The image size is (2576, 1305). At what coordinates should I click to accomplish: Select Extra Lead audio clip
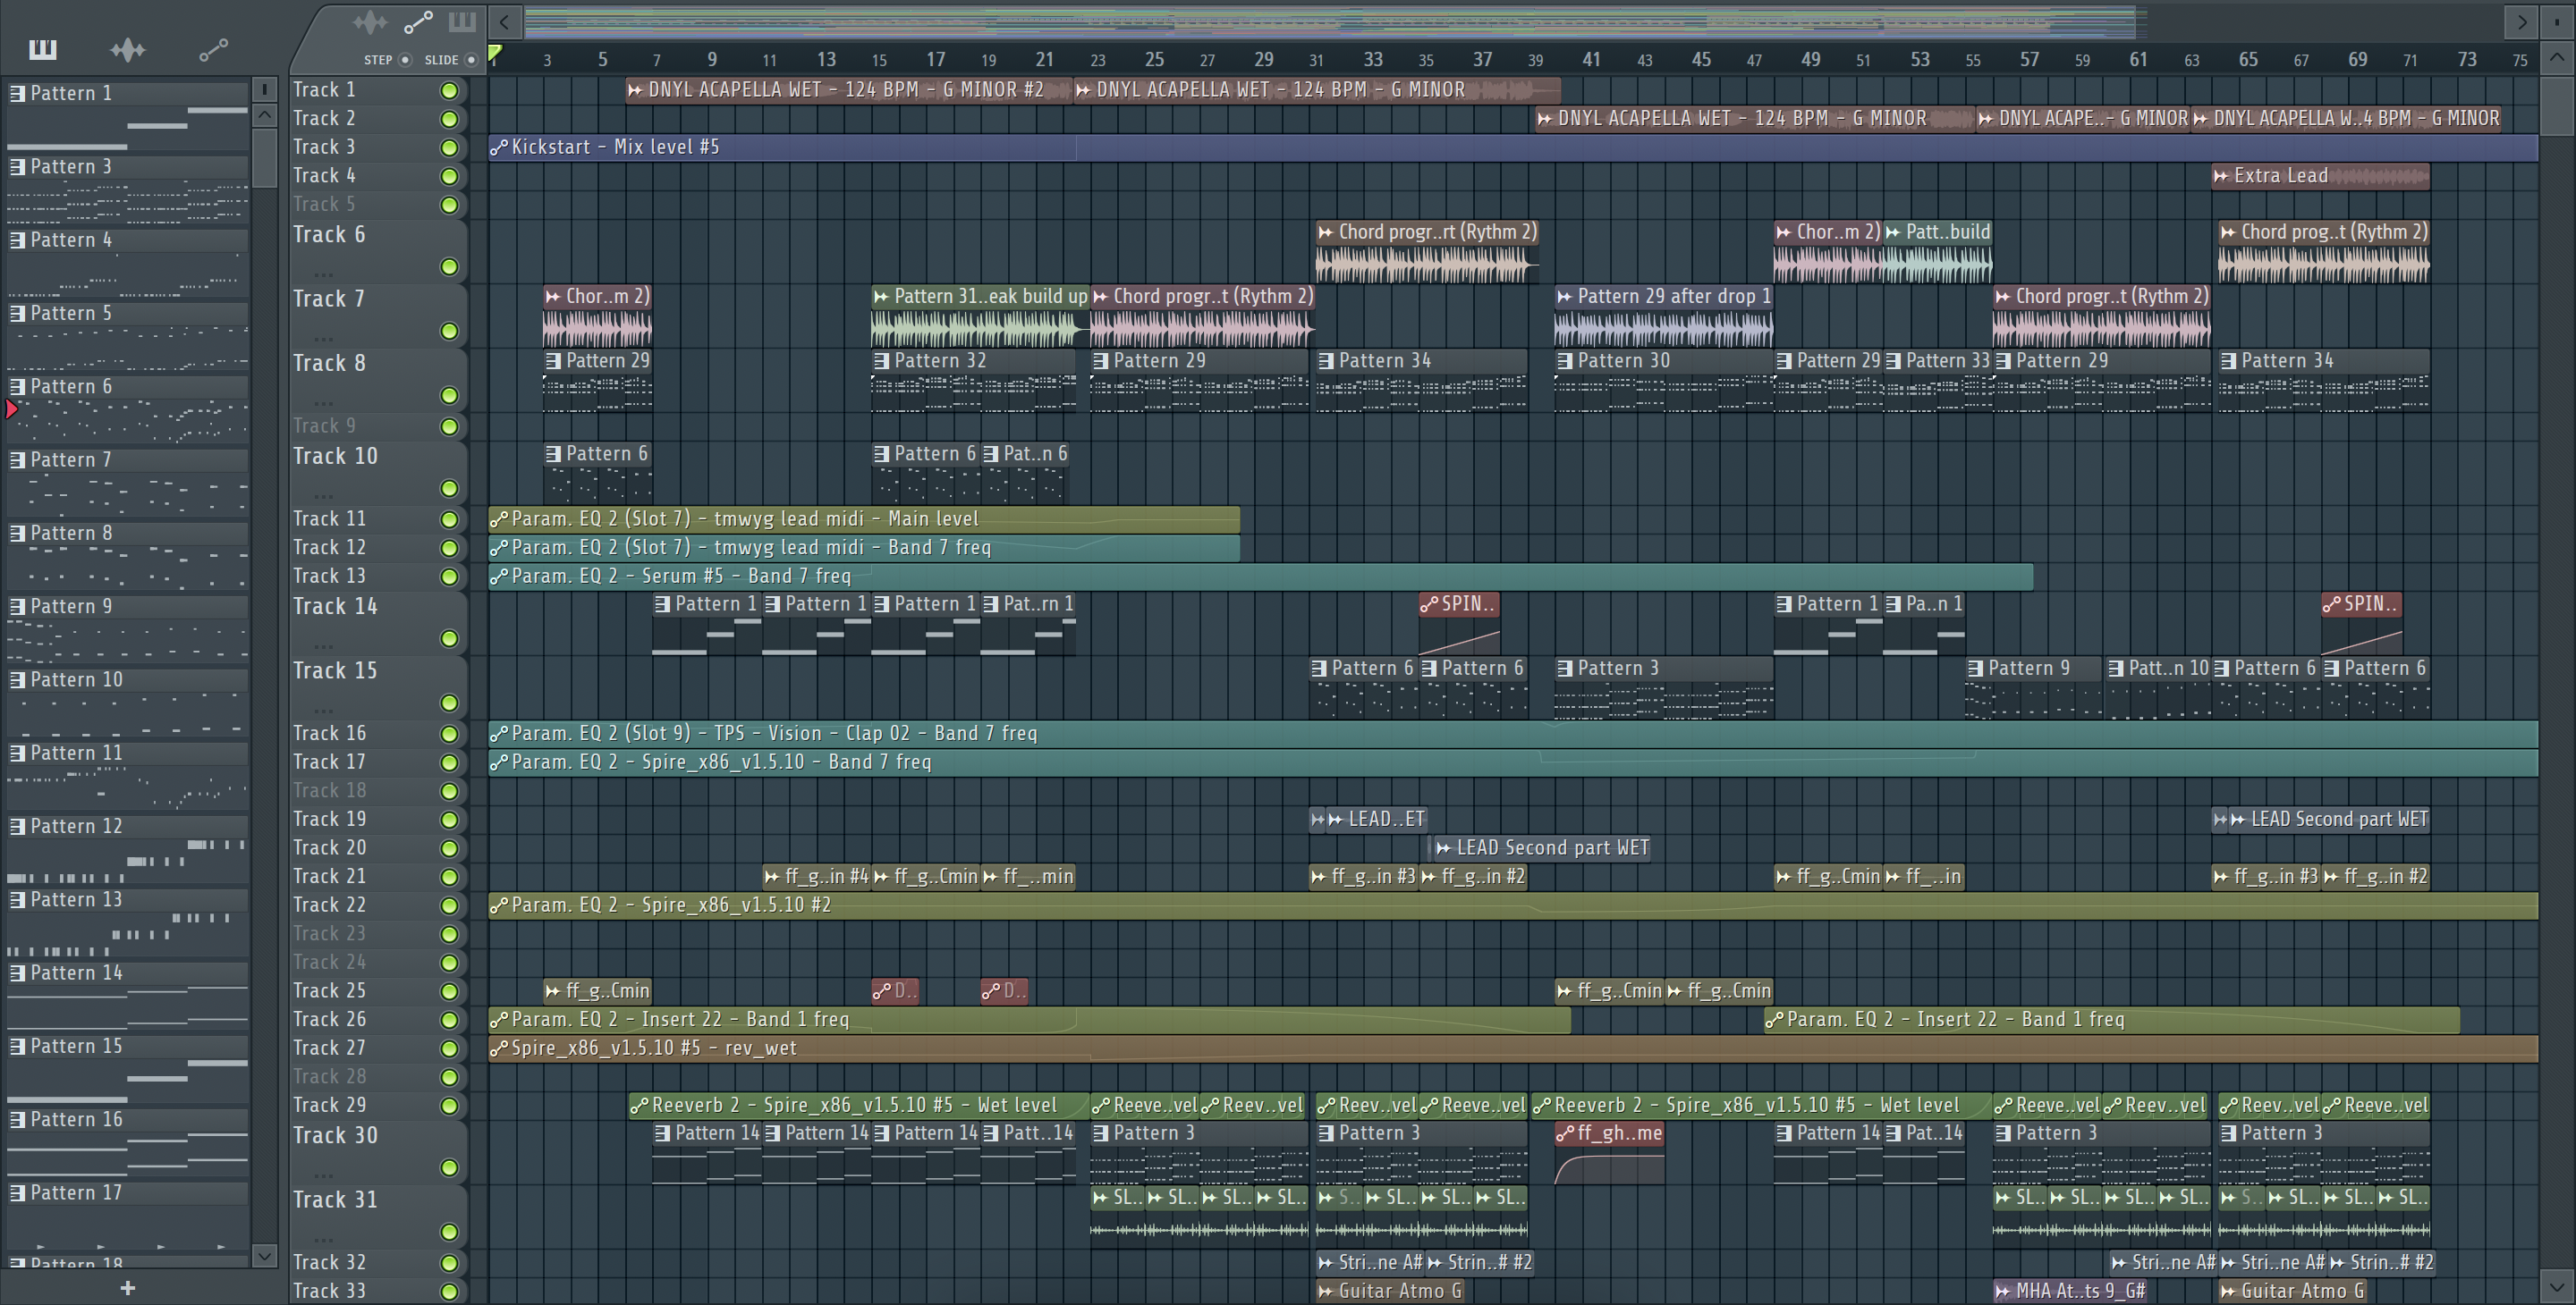[x=2320, y=176]
